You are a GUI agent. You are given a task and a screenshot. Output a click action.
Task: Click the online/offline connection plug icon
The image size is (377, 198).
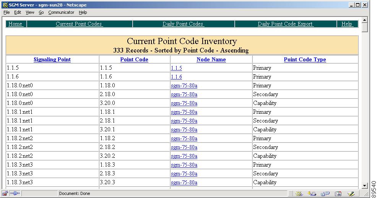(15, 193)
